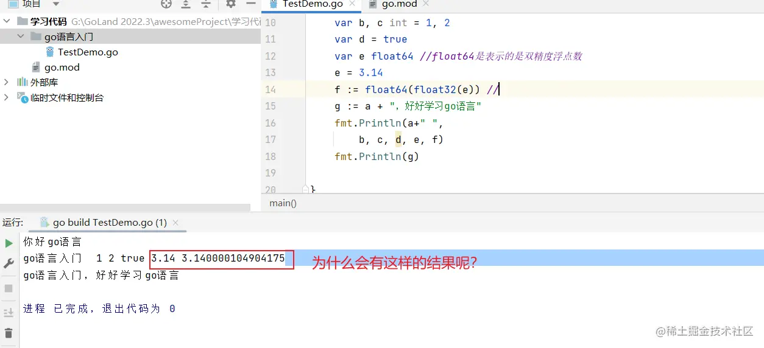Click scroll-to-end icon in Run panel
Screen dimensions: 764x348
9,313
